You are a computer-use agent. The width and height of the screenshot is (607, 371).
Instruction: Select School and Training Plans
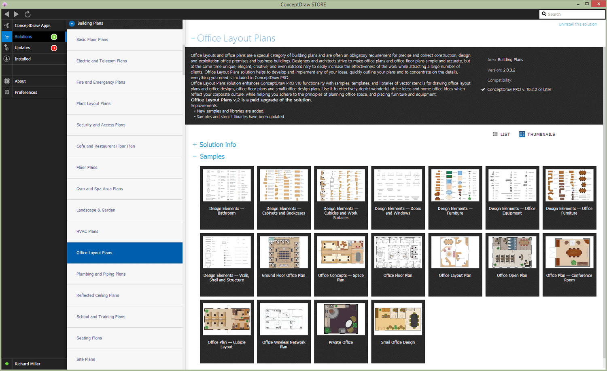(x=125, y=317)
